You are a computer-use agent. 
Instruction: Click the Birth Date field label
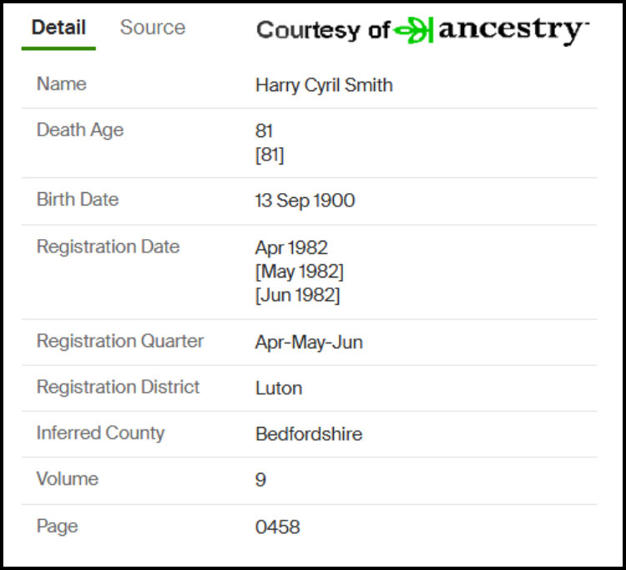[78, 199]
